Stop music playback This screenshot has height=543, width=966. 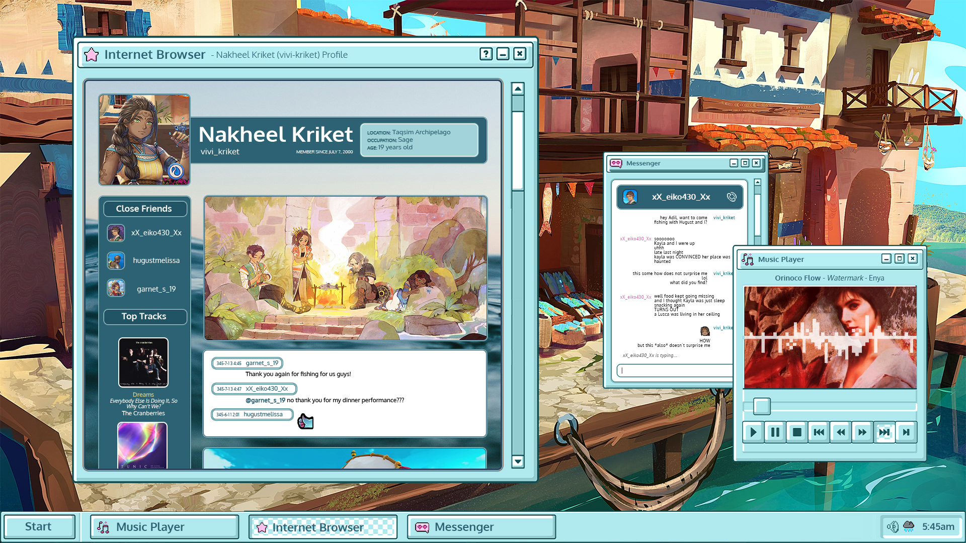[x=797, y=432]
